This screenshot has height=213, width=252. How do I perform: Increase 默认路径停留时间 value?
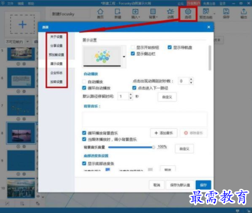pyautogui.click(x=131, y=95)
